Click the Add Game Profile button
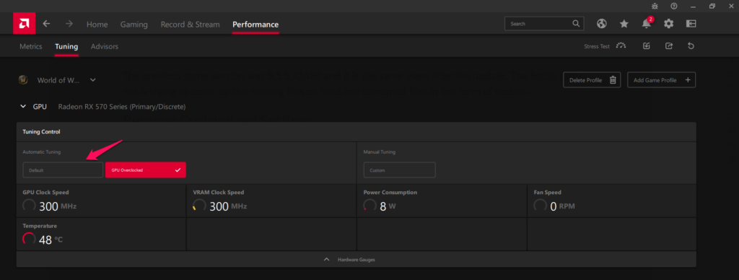 tap(662, 80)
